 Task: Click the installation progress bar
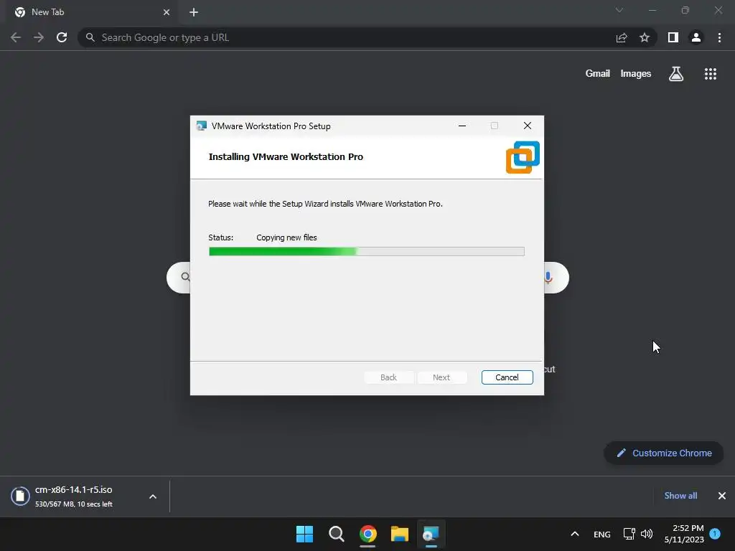point(367,252)
